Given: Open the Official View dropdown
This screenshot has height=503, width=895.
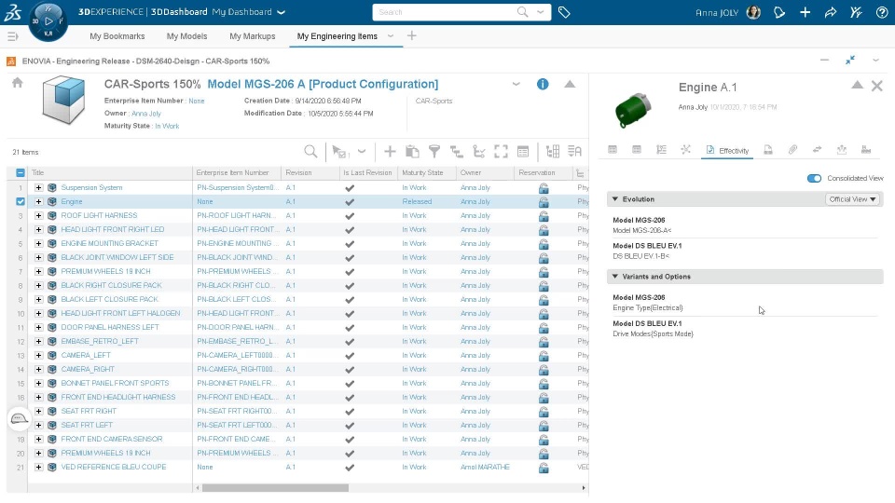Looking at the screenshot, I should (x=852, y=199).
